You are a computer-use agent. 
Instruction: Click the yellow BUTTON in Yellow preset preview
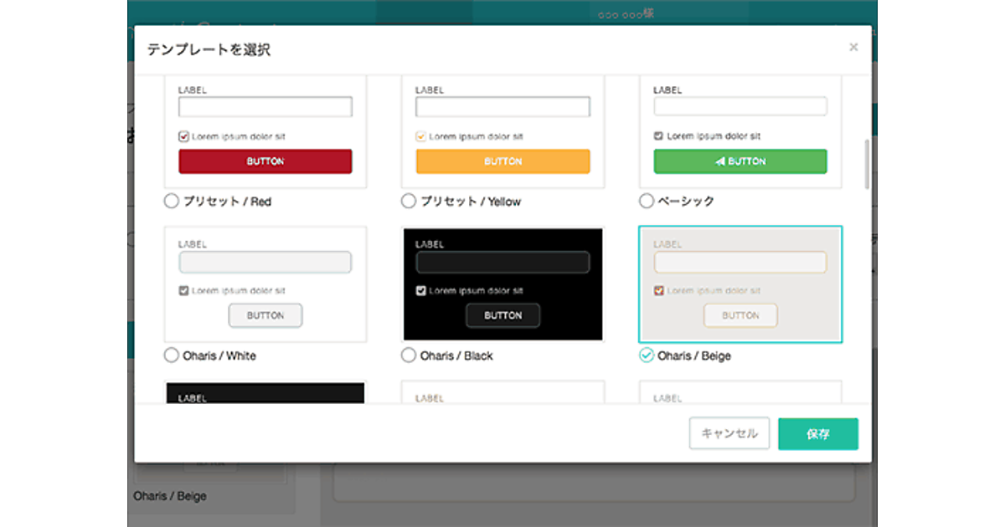[x=502, y=161]
